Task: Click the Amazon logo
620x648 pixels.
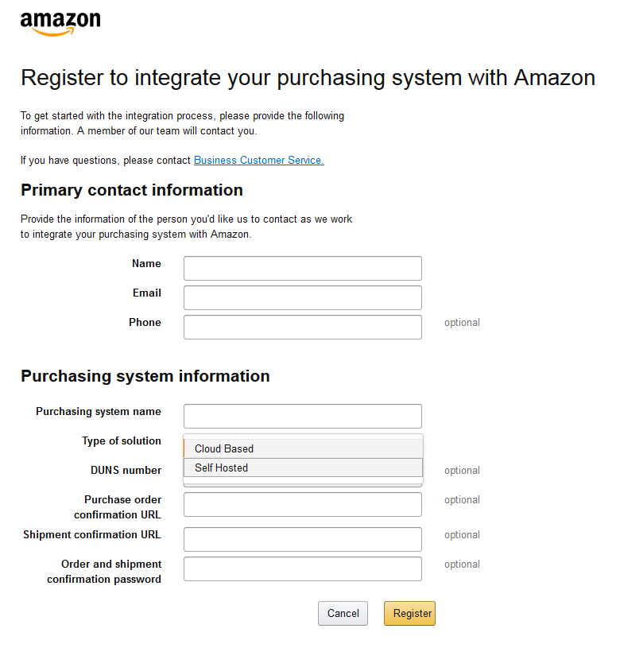Action: tap(60, 22)
